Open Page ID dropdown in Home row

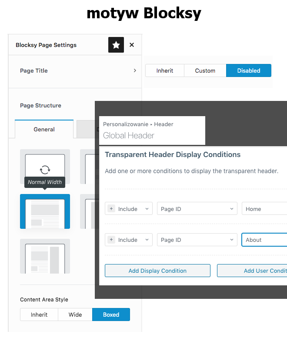pos(197,209)
